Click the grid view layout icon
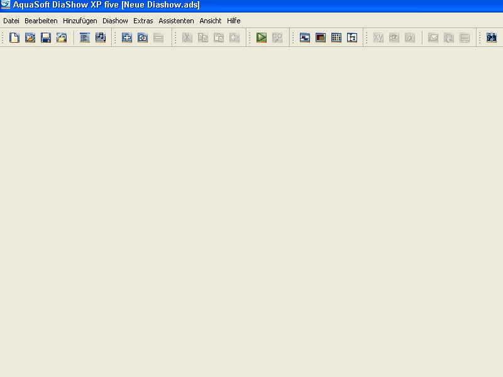The width and height of the screenshot is (503, 377). pos(336,38)
